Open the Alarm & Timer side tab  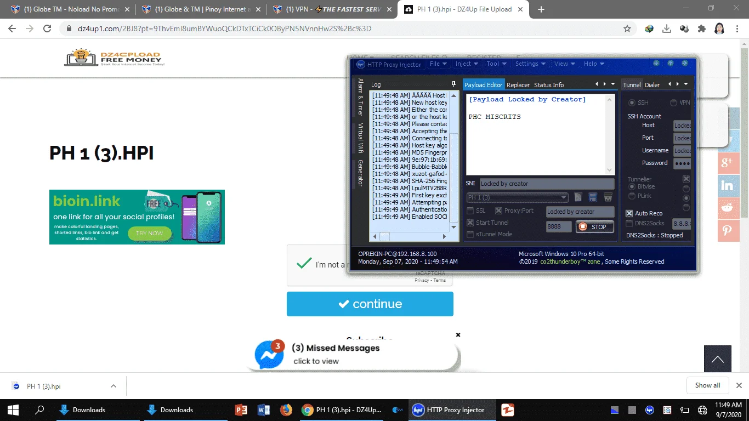tap(360, 97)
